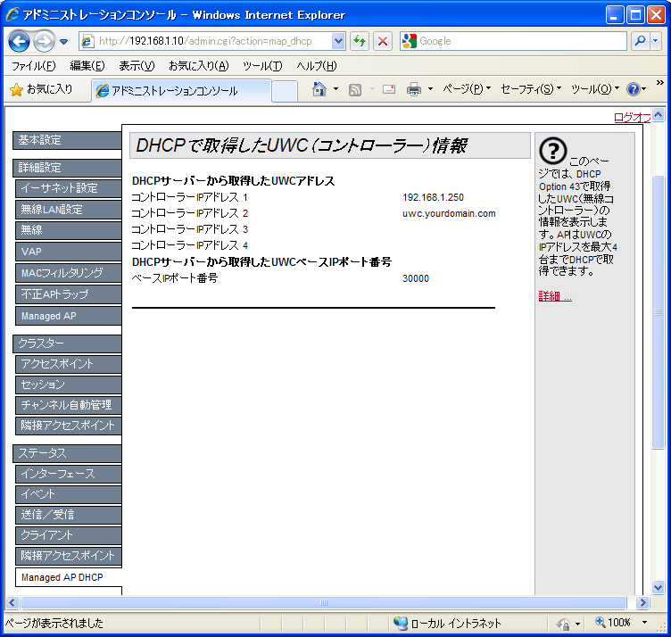Open インターフェース sidebar item
Viewport: 671px width, 637px height.
pos(69,474)
